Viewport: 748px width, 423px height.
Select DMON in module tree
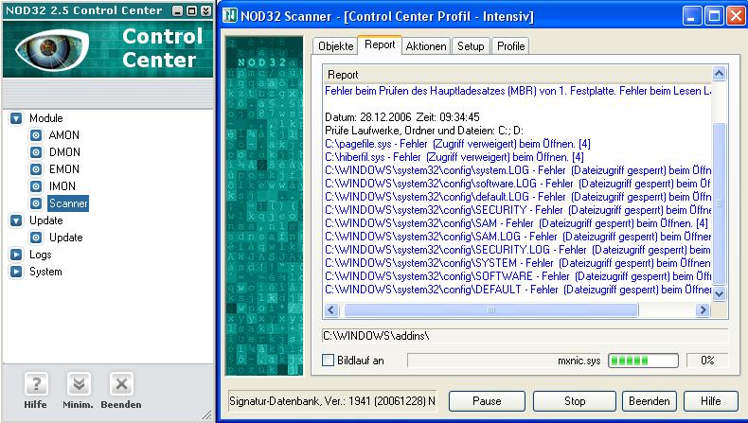[64, 152]
